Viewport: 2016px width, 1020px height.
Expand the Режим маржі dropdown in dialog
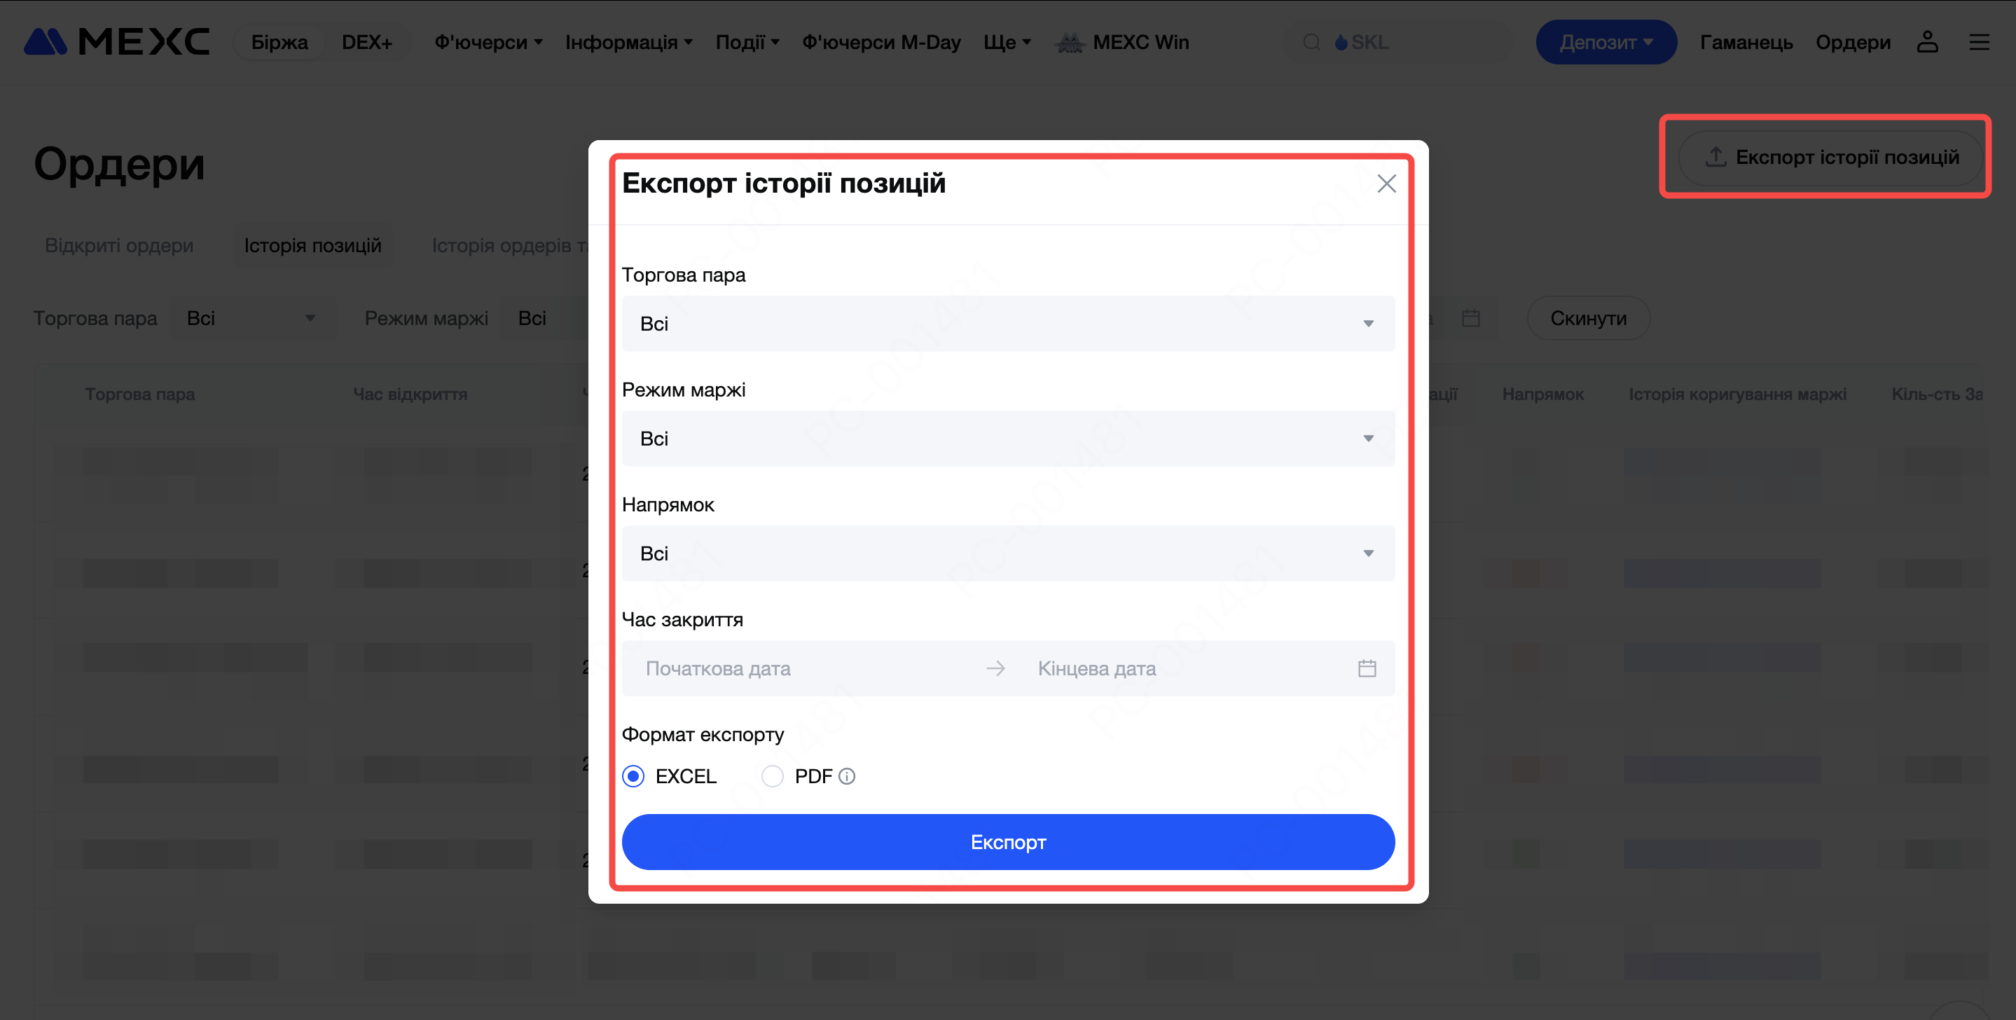(x=1007, y=439)
